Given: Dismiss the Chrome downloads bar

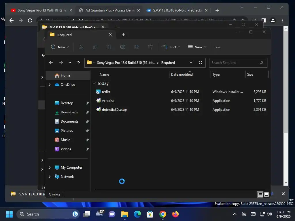Looking at the screenshot, I should [x=283, y=194].
